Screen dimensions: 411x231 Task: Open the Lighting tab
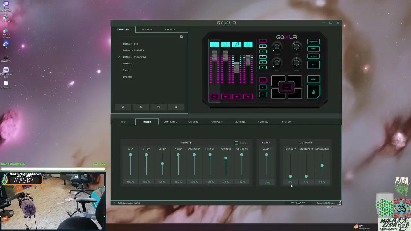click(240, 122)
